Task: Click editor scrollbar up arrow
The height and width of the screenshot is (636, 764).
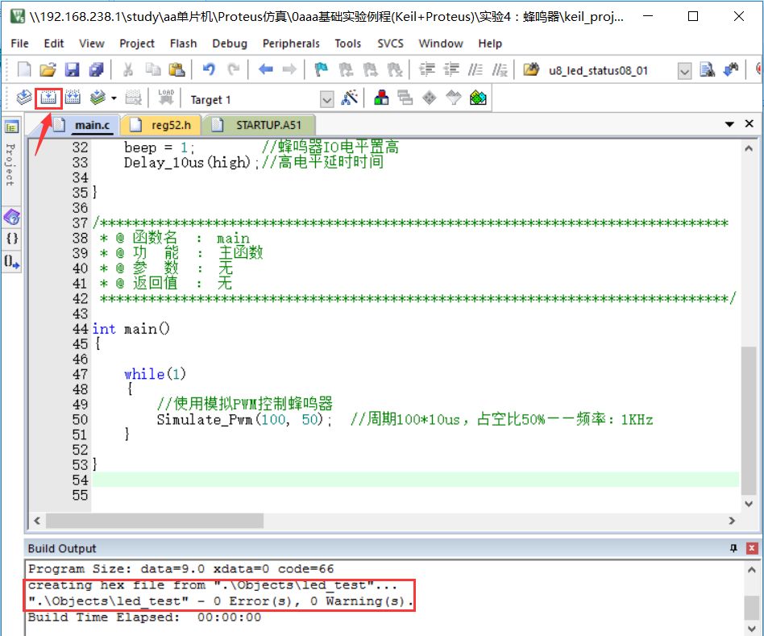Action: click(x=749, y=148)
